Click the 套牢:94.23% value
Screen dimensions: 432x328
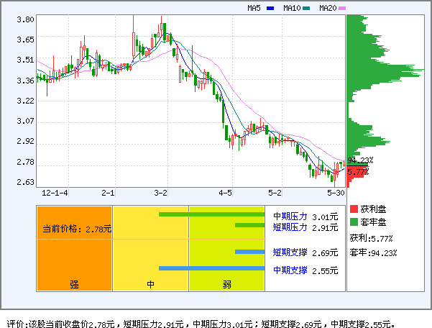[373, 252]
